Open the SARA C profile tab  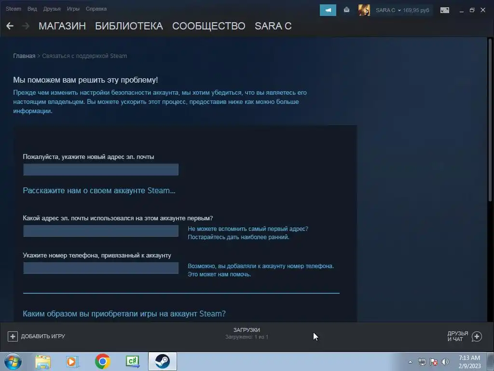(273, 26)
